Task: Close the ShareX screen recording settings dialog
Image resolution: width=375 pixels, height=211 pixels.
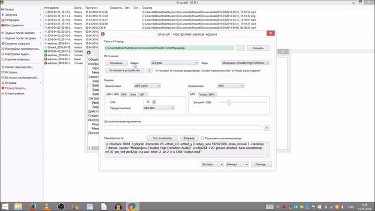Action: pos(271,33)
